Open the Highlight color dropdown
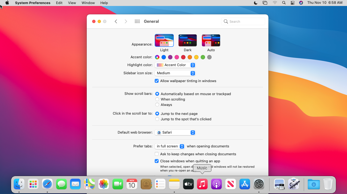The width and height of the screenshot is (347, 194). pos(175,65)
